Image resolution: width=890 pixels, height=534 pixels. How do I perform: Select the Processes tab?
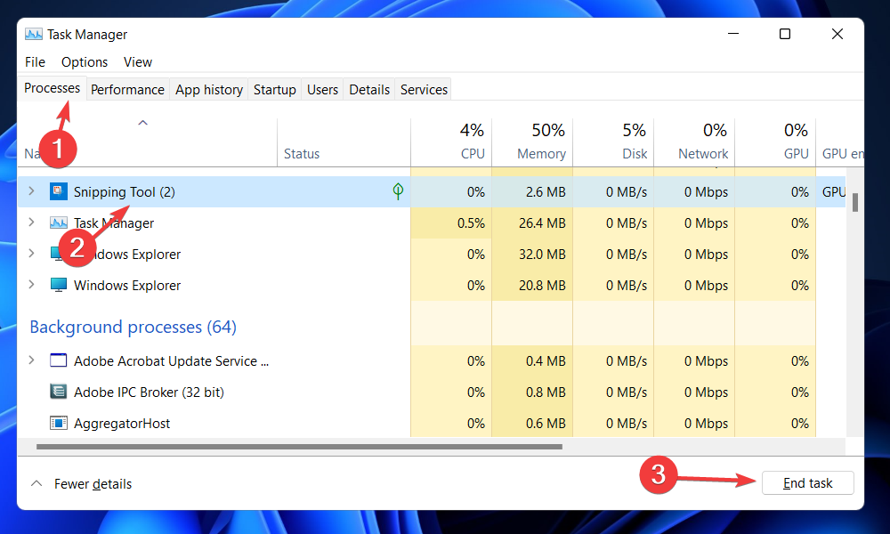click(53, 88)
